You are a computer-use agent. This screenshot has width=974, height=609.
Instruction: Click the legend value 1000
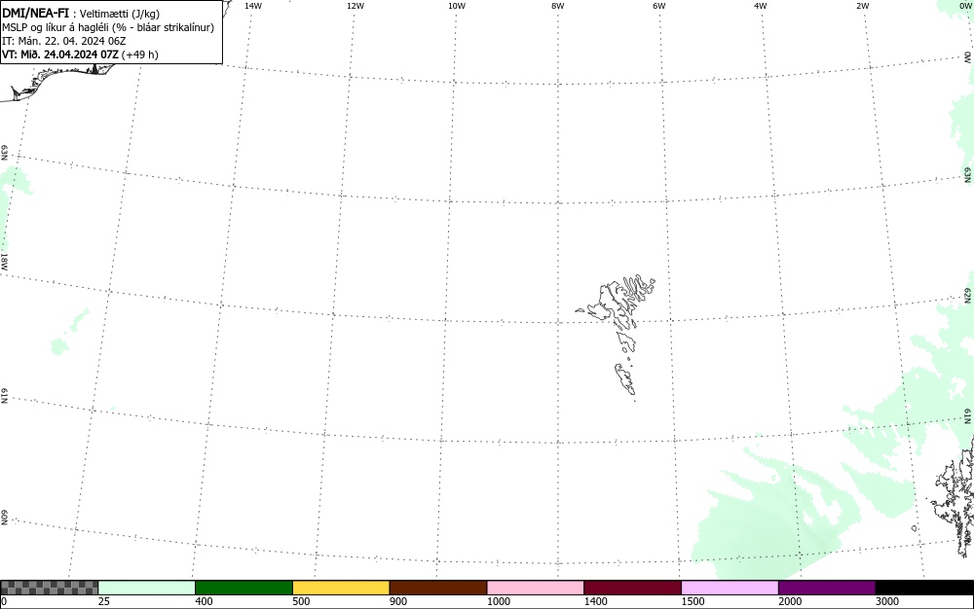click(498, 601)
